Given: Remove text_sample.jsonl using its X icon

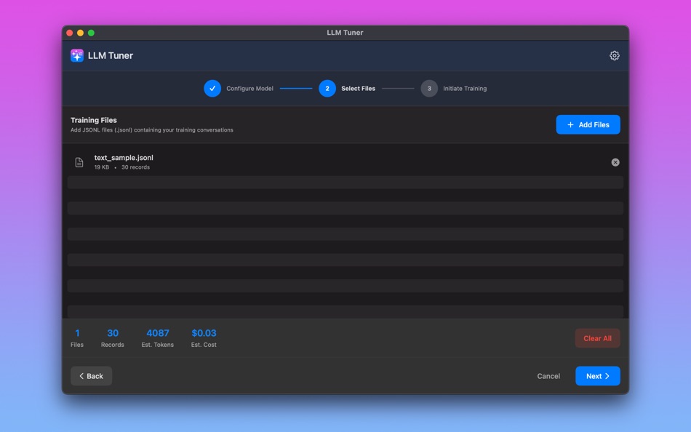Looking at the screenshot, I should (615, 161).
